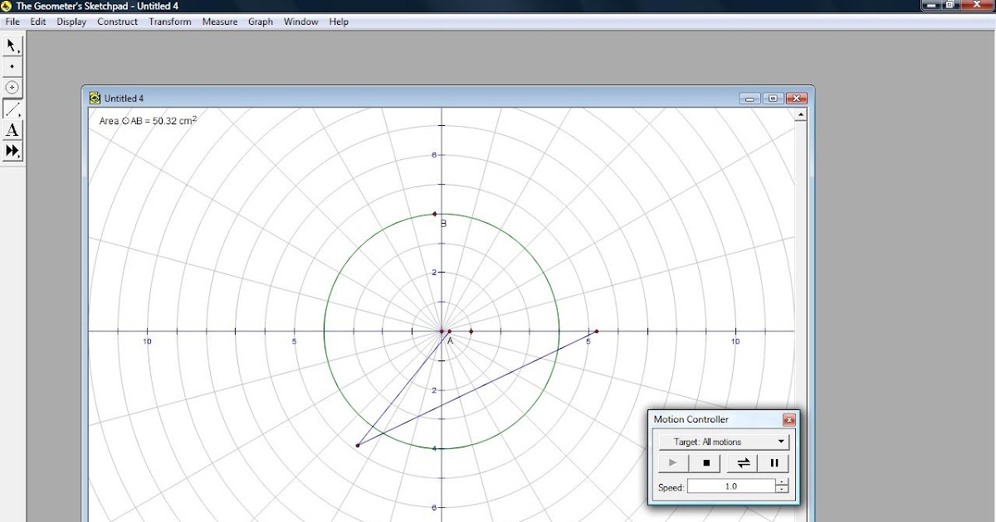Select the lower-left point on the green circle
Image resolution: width=996 pixels, height=522 pixels.
358,446
